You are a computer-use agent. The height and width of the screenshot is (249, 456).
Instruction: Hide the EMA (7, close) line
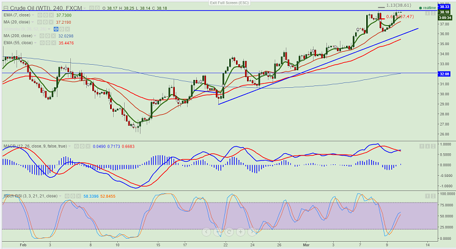click(x=40, y=15)
